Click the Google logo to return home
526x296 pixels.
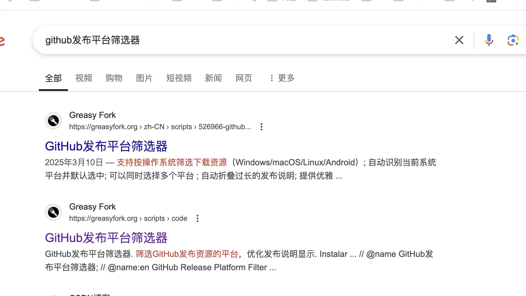(2, 40)
